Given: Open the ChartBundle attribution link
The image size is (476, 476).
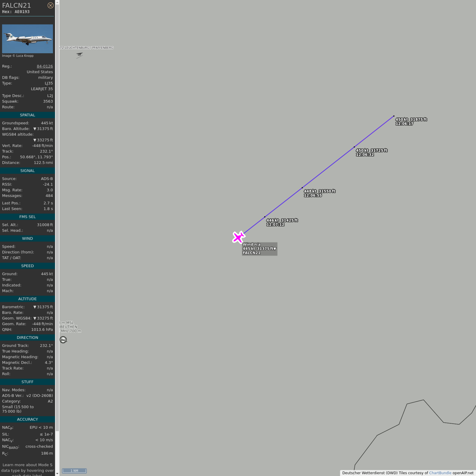Looking at the screenshot, I should tap(440, 473).
